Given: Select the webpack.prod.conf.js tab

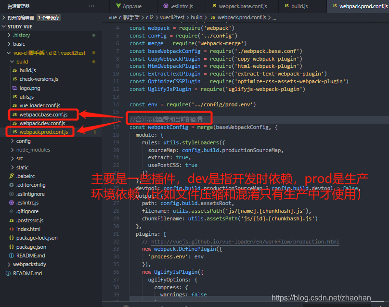Looking at the screenshot, I should 358,6.
